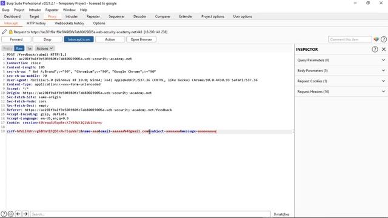Click the 0 matches label
Screen dimensions: 388x218
coord(281,214)
